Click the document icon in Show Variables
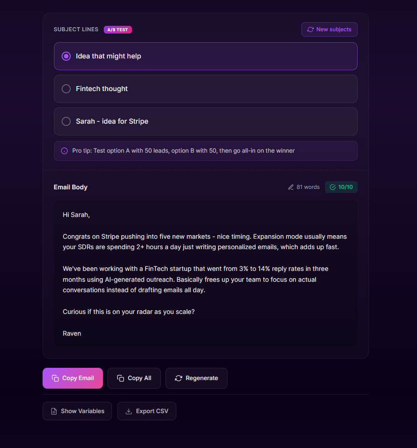 tap(53, 411)
